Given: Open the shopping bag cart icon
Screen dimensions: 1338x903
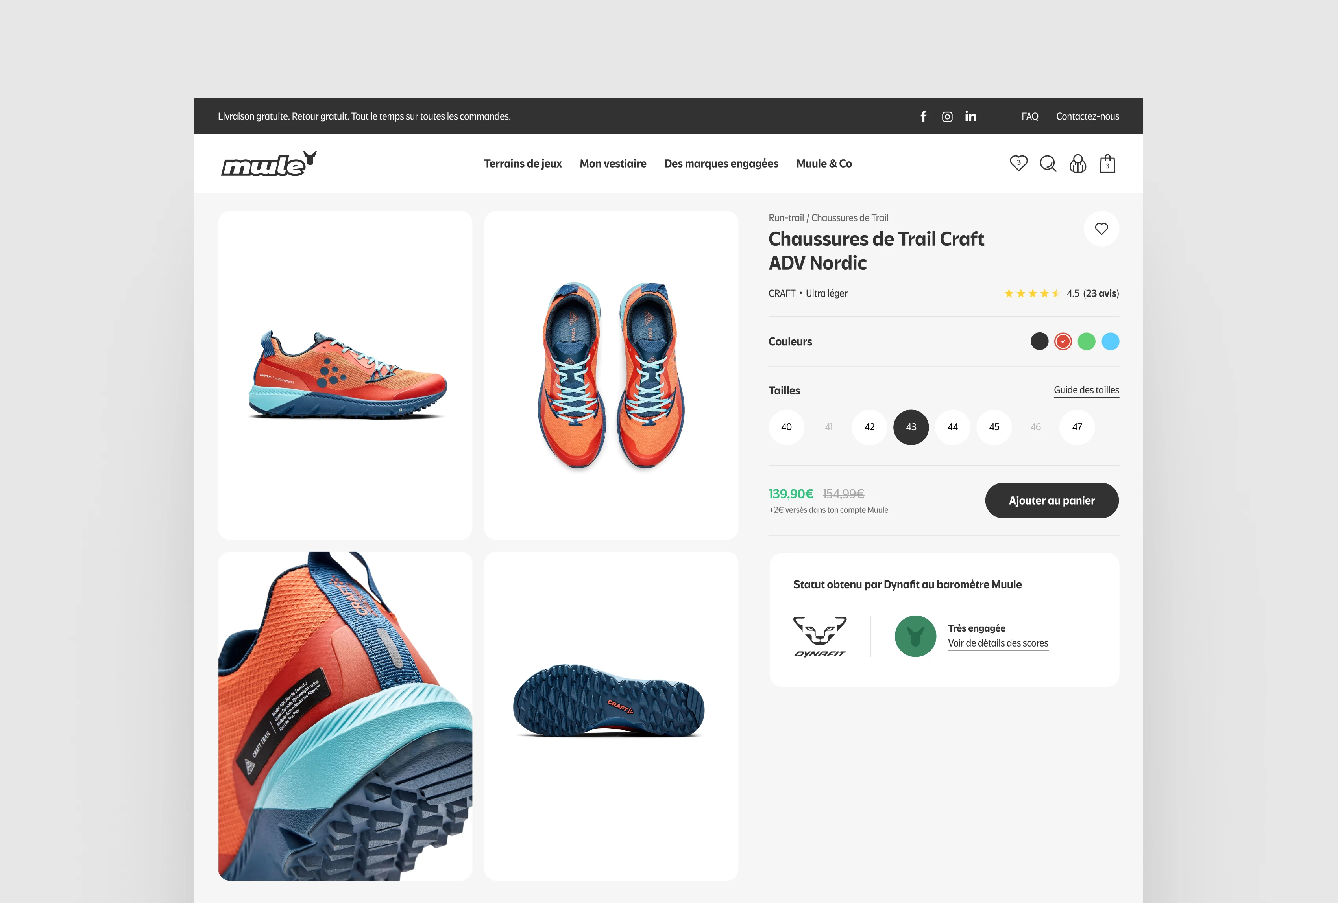Looking at the screenshot, I should [1107, 164].
